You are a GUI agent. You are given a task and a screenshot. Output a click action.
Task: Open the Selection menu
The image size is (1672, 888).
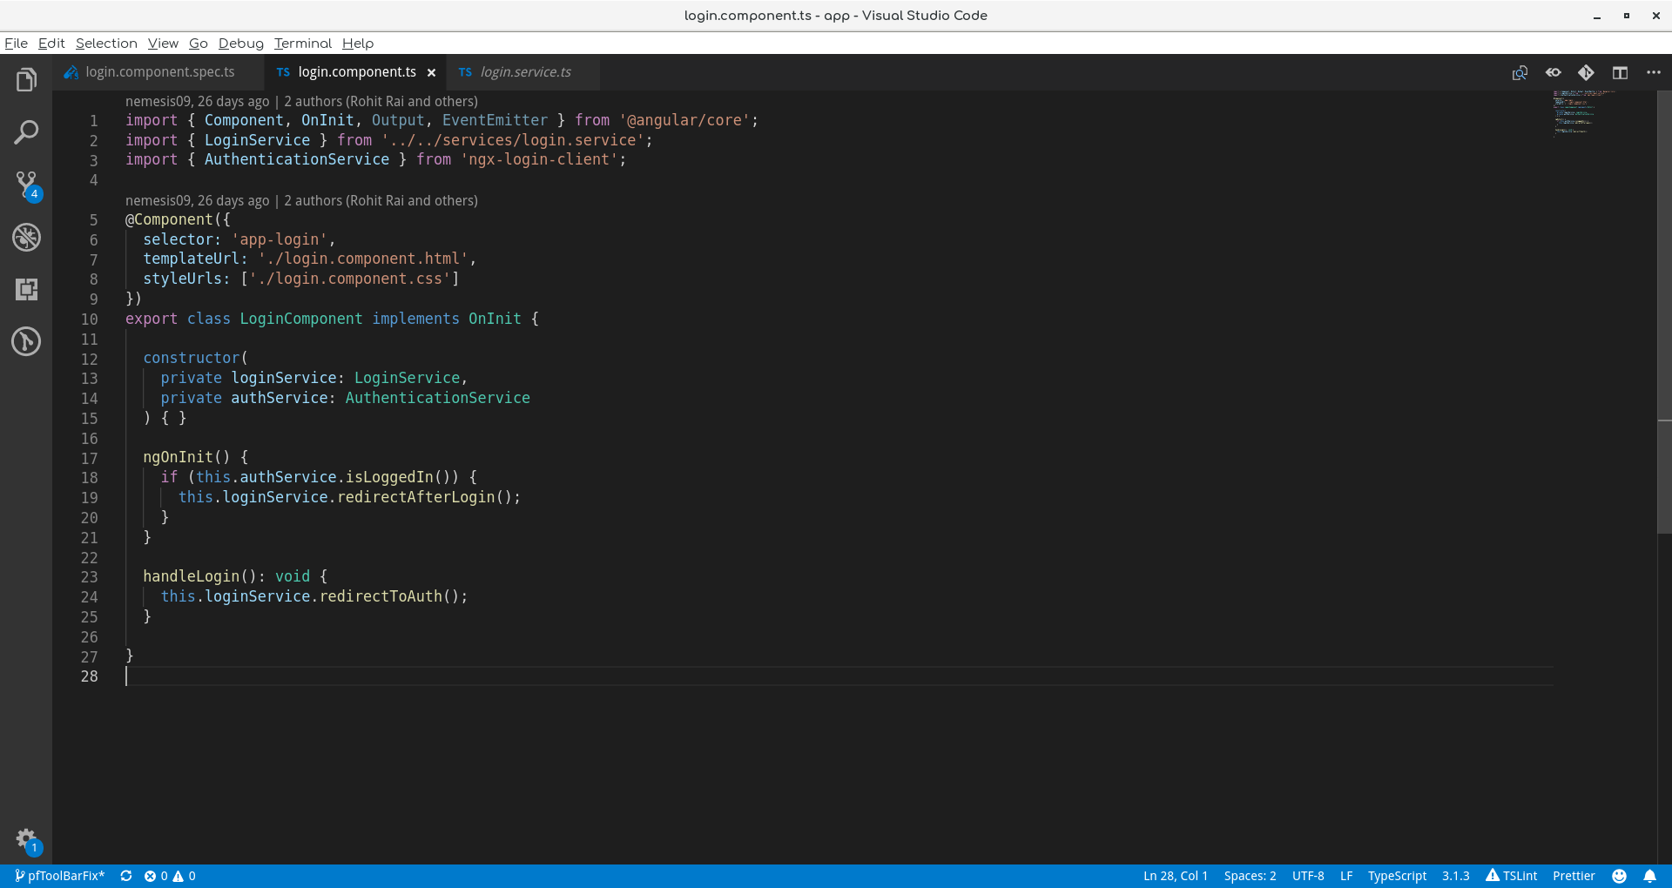[x=106, y=44]
